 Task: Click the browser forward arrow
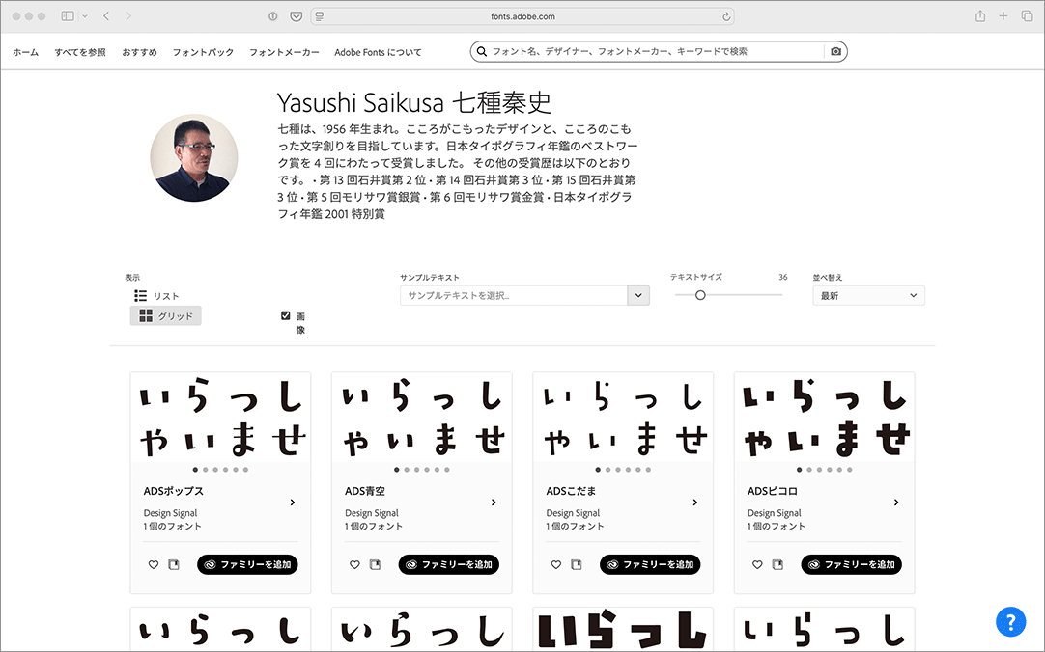point(128,16)
